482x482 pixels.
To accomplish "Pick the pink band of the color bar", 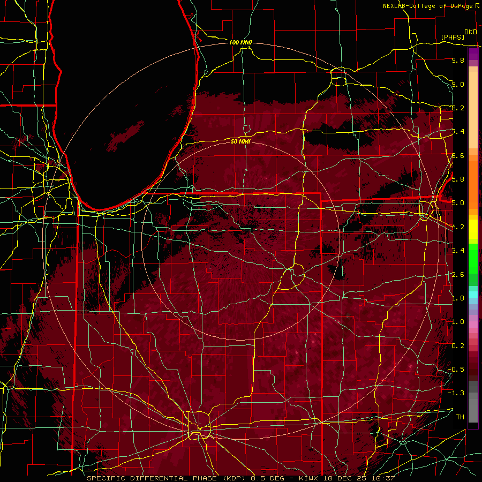I will point(473,325).
